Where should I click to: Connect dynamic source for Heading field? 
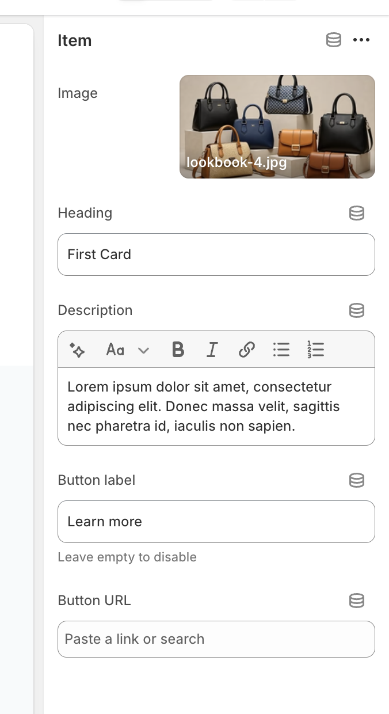click(x=357, y=213)
